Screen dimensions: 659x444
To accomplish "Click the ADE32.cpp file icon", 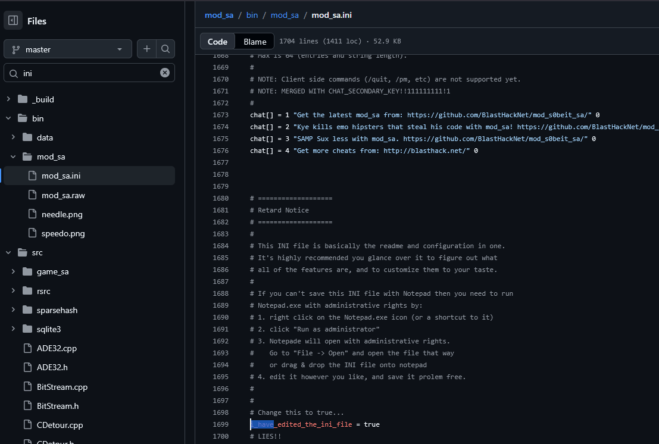I will (x=28, y=348).
